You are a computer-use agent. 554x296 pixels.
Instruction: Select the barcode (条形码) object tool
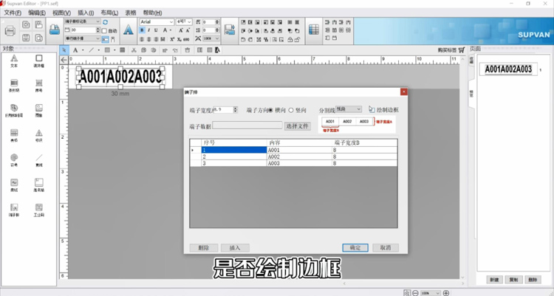pos(13,85)
